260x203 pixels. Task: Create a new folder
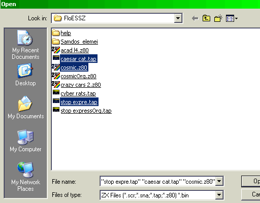pyautogui.click(x=218, y=18)
